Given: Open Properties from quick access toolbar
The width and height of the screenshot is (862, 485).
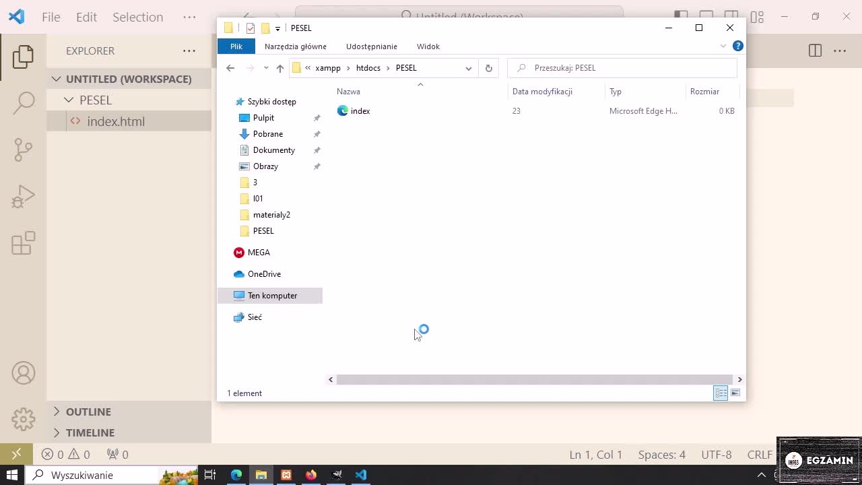Looking at the screenshot, I should pos(251,28).
